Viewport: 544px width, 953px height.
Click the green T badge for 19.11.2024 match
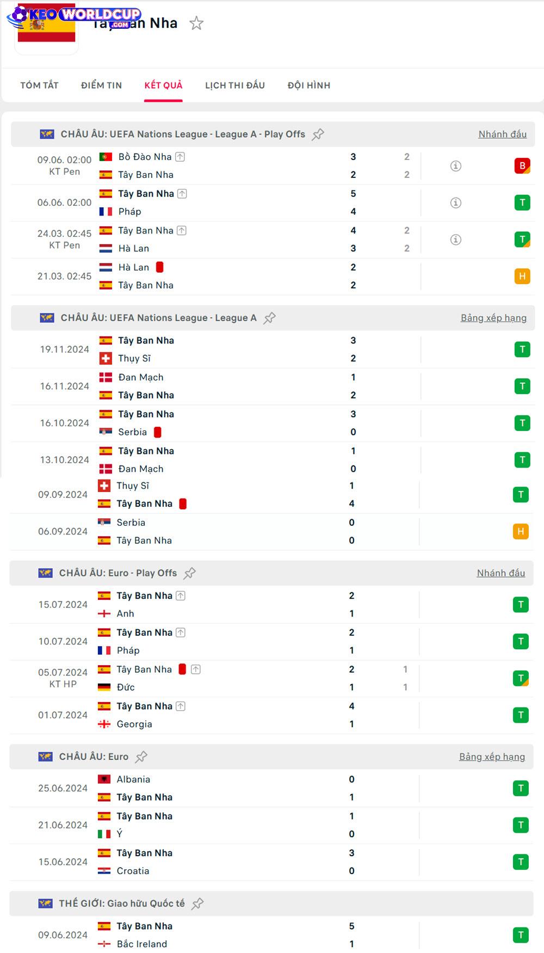click(522, 349)
